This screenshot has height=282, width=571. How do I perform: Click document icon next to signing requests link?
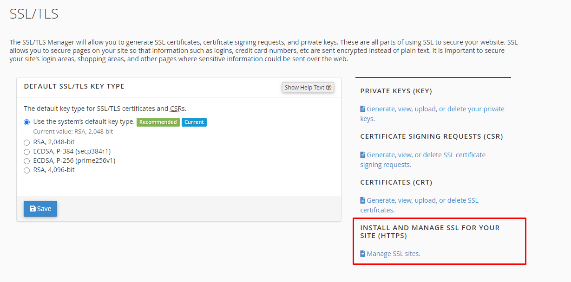[363, 155]
